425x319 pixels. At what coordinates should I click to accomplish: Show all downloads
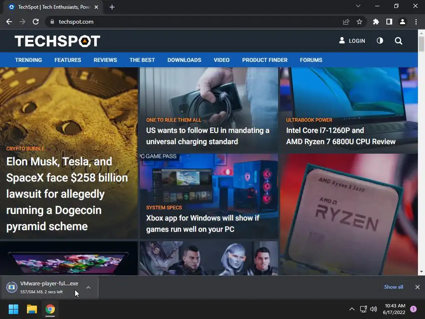point(393,287)
